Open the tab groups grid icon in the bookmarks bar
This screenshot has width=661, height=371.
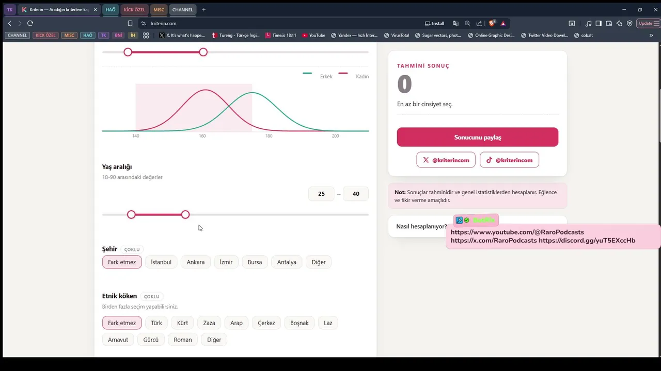coord(146,36)
